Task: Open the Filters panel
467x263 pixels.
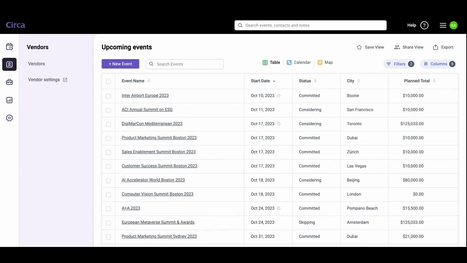Action: coord(400,64)
